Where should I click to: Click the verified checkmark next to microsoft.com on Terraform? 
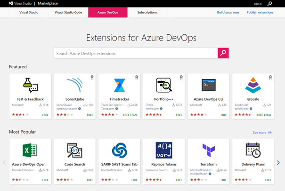point(210,174)
